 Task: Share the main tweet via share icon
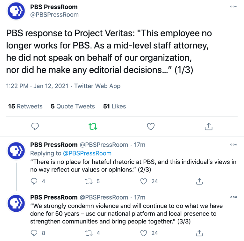[209, 126]
